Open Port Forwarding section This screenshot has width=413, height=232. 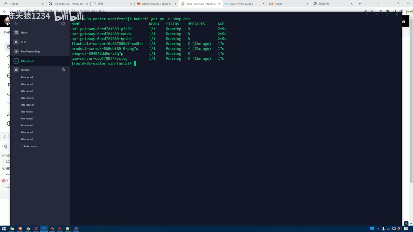tap(40, 52)
